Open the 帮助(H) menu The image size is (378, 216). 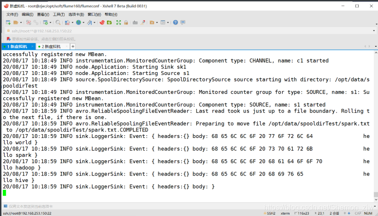111,14
